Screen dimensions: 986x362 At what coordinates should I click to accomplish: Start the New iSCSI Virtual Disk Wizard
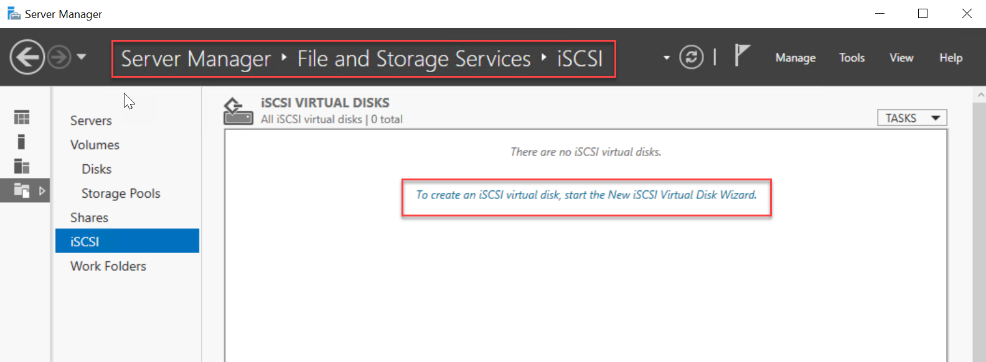586,195
